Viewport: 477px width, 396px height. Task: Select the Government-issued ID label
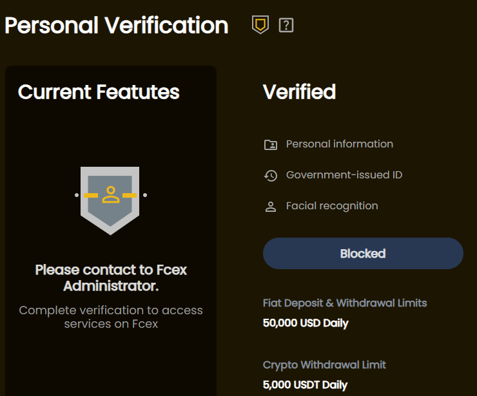point(344,175)
